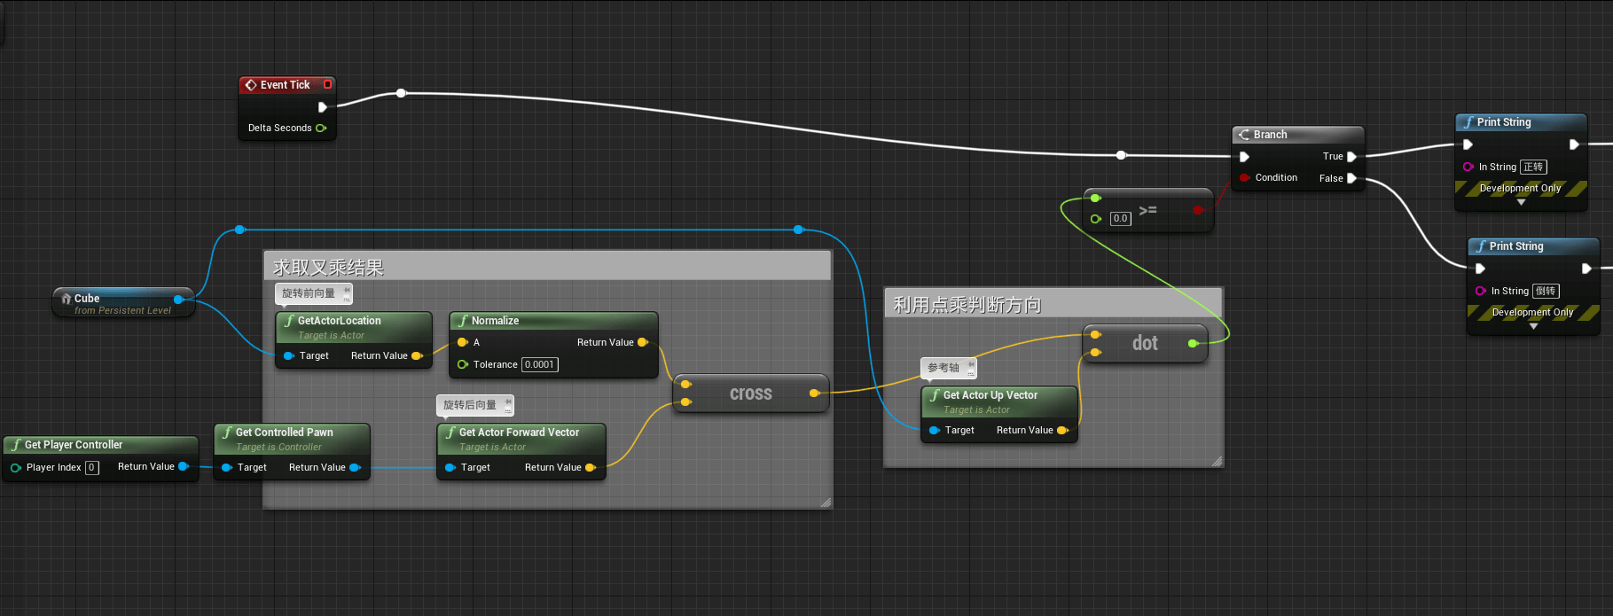Screen dimensions: 1613x616
Task: Click the lower Print String In String pin
Action: (1480, 291)
